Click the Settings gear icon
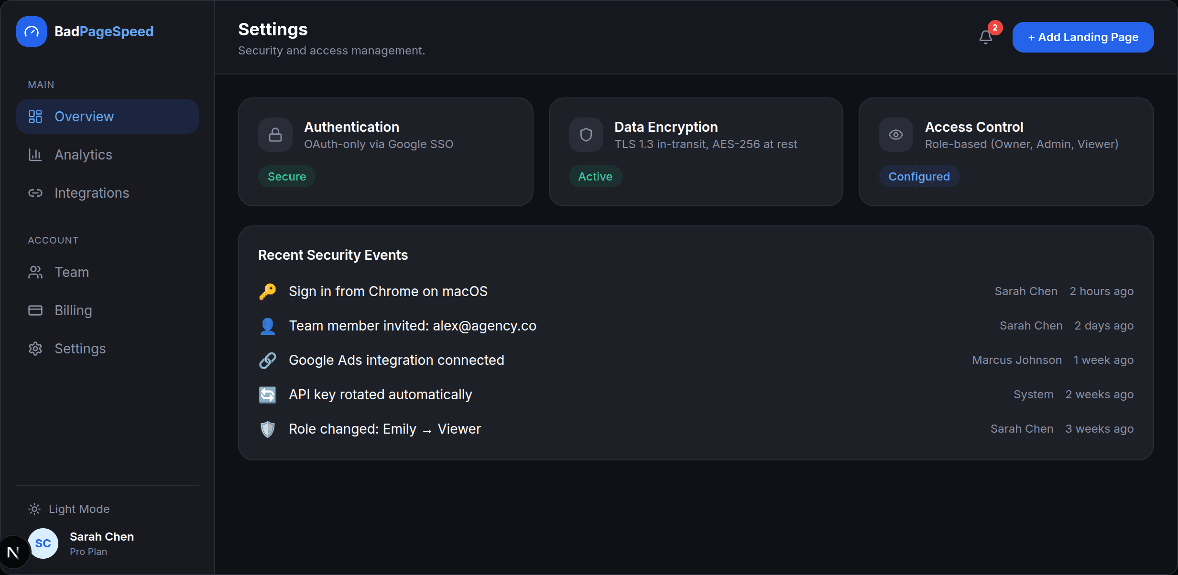Screen dimensions: 1178x575 (35, 349)
